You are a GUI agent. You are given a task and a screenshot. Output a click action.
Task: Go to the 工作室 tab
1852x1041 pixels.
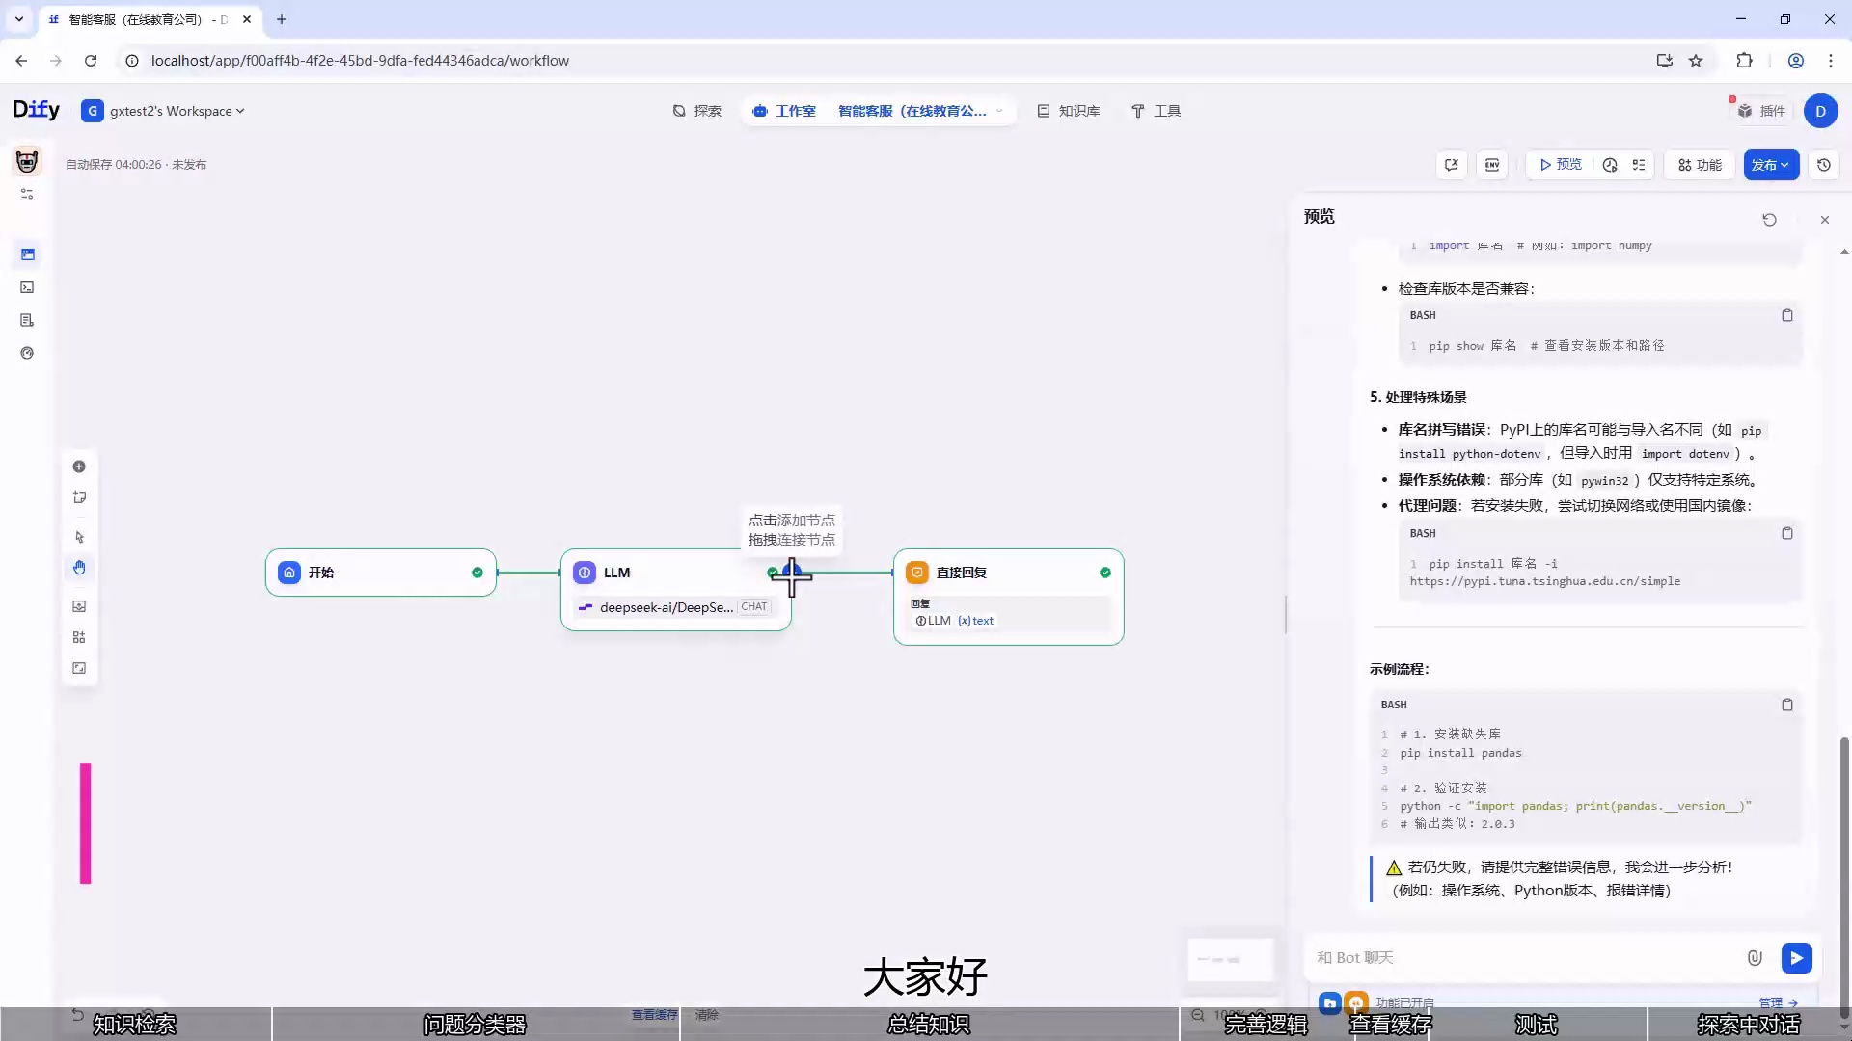pyautogui.click(x=784, y=111)
